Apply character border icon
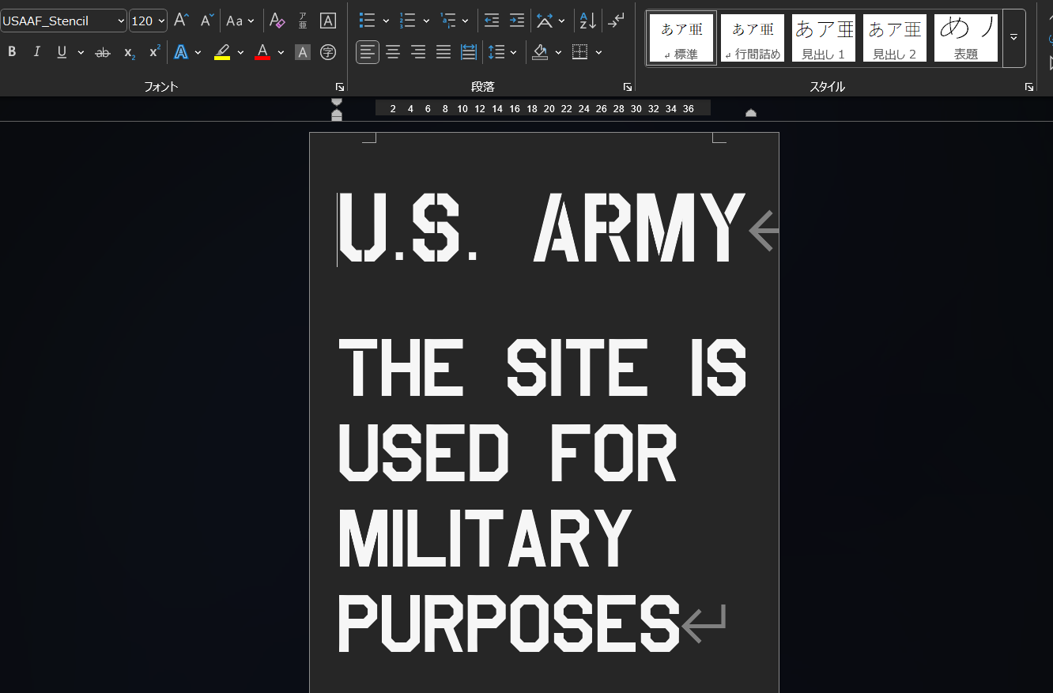Viewport: 1053px width, 693px height. [328, 21]
